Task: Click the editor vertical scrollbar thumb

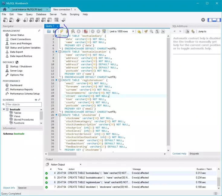Action: tap(168, 92)
